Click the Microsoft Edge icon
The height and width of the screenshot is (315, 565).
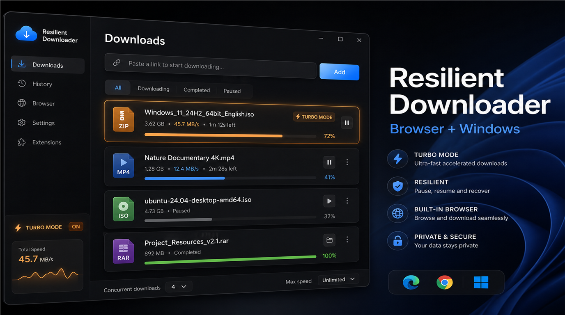tap(411, 282)
